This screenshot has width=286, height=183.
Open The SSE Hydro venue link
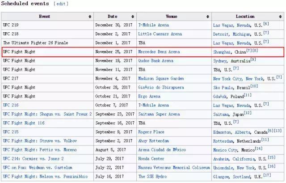(152, 177)
